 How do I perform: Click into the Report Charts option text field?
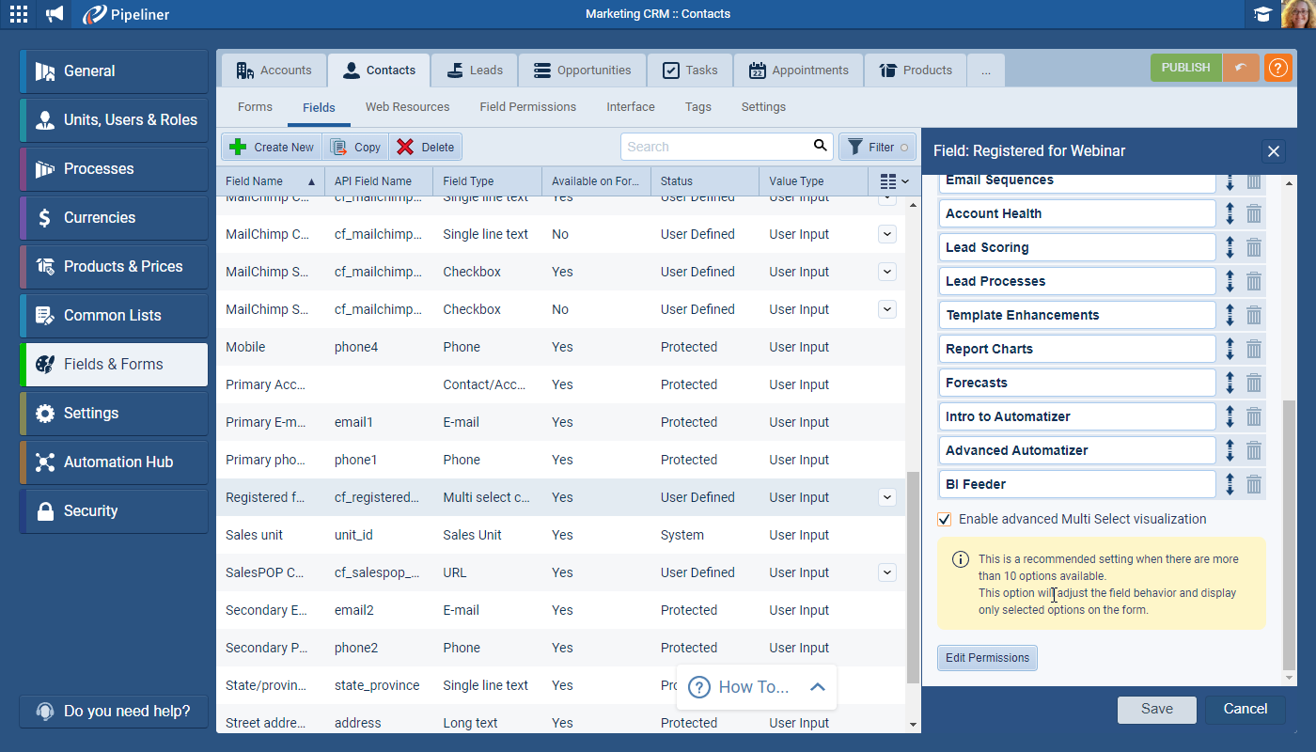coord(1076,349)
